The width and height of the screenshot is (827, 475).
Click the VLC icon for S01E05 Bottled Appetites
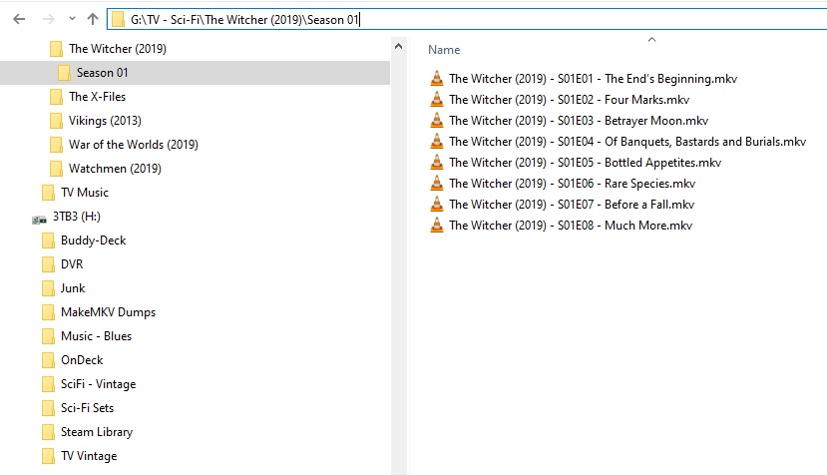click(x=437, y=162)
